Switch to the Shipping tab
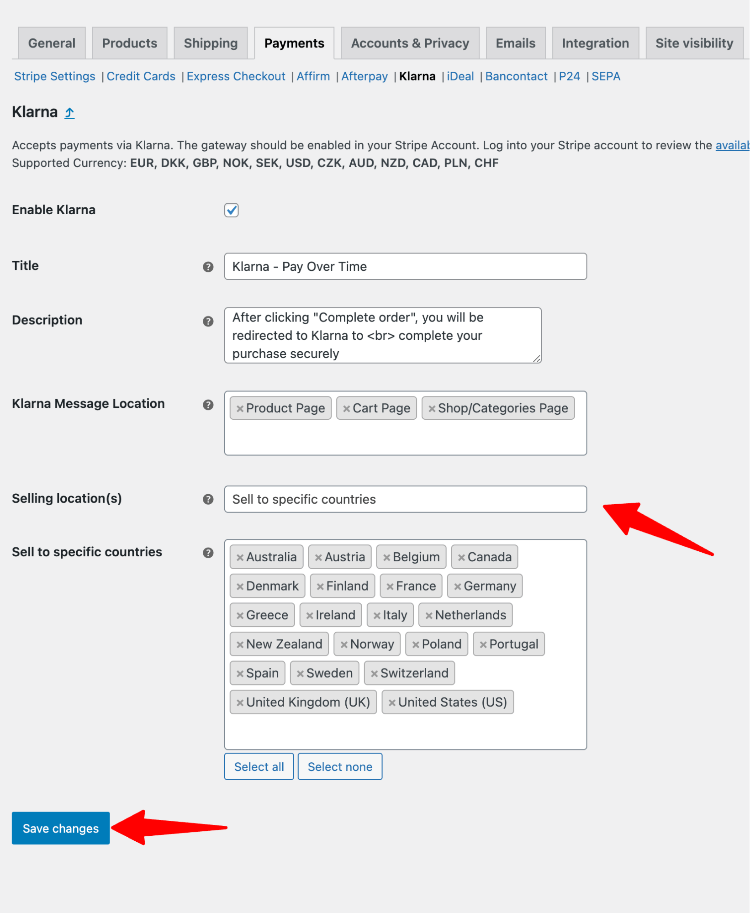Viewport: 750px width, 913px height. tap(211, 43)
